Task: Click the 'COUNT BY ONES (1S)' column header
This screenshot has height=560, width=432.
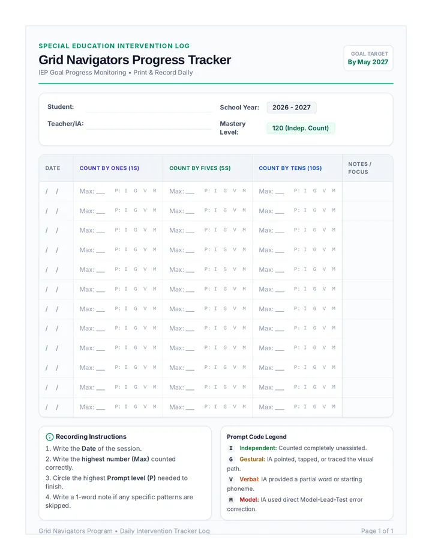Action: click(x=109, y=168)
